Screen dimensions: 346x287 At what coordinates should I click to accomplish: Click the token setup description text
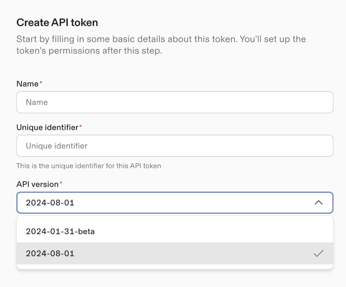click(161, 44)
